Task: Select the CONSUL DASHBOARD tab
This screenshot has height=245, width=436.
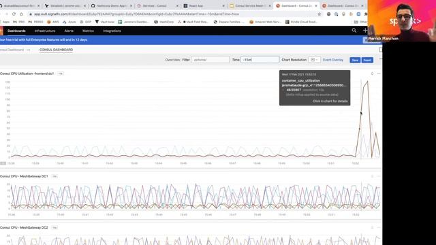Action: coord(56,50)
